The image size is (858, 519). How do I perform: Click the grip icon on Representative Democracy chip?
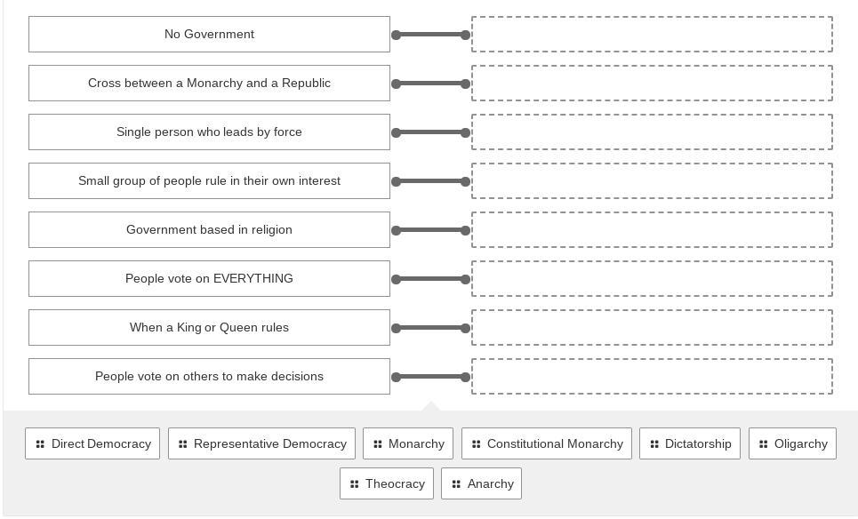pos(182,444)
